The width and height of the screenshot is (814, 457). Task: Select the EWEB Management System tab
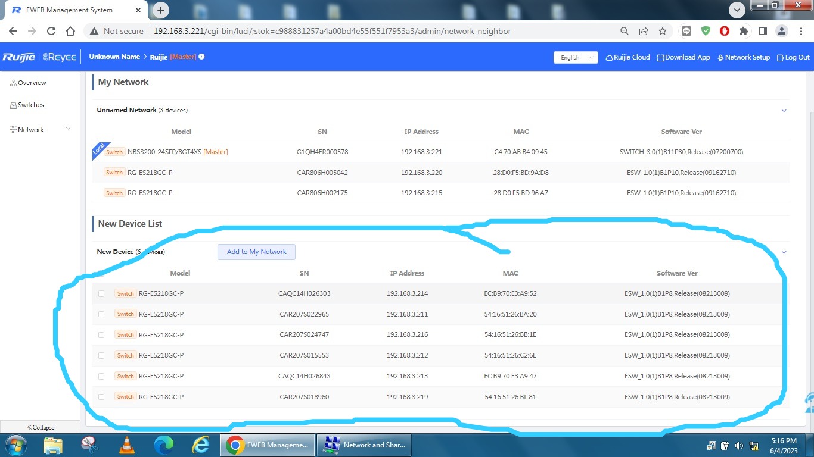(77, 10)
